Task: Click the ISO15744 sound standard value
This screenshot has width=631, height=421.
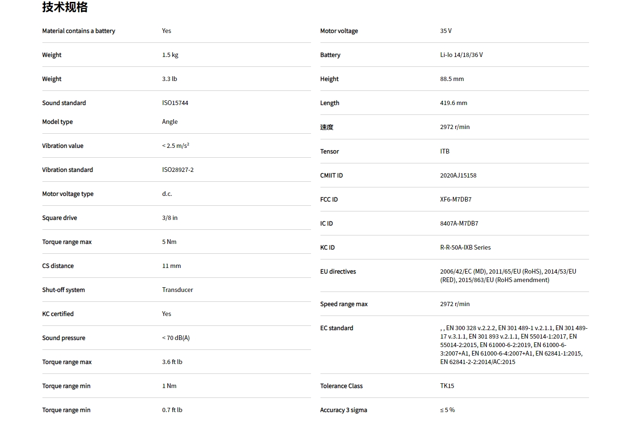Action: [175, 103]
